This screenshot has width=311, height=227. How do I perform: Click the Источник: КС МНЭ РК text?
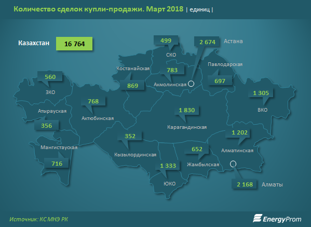pyautogui.click(x=38, y=219)
